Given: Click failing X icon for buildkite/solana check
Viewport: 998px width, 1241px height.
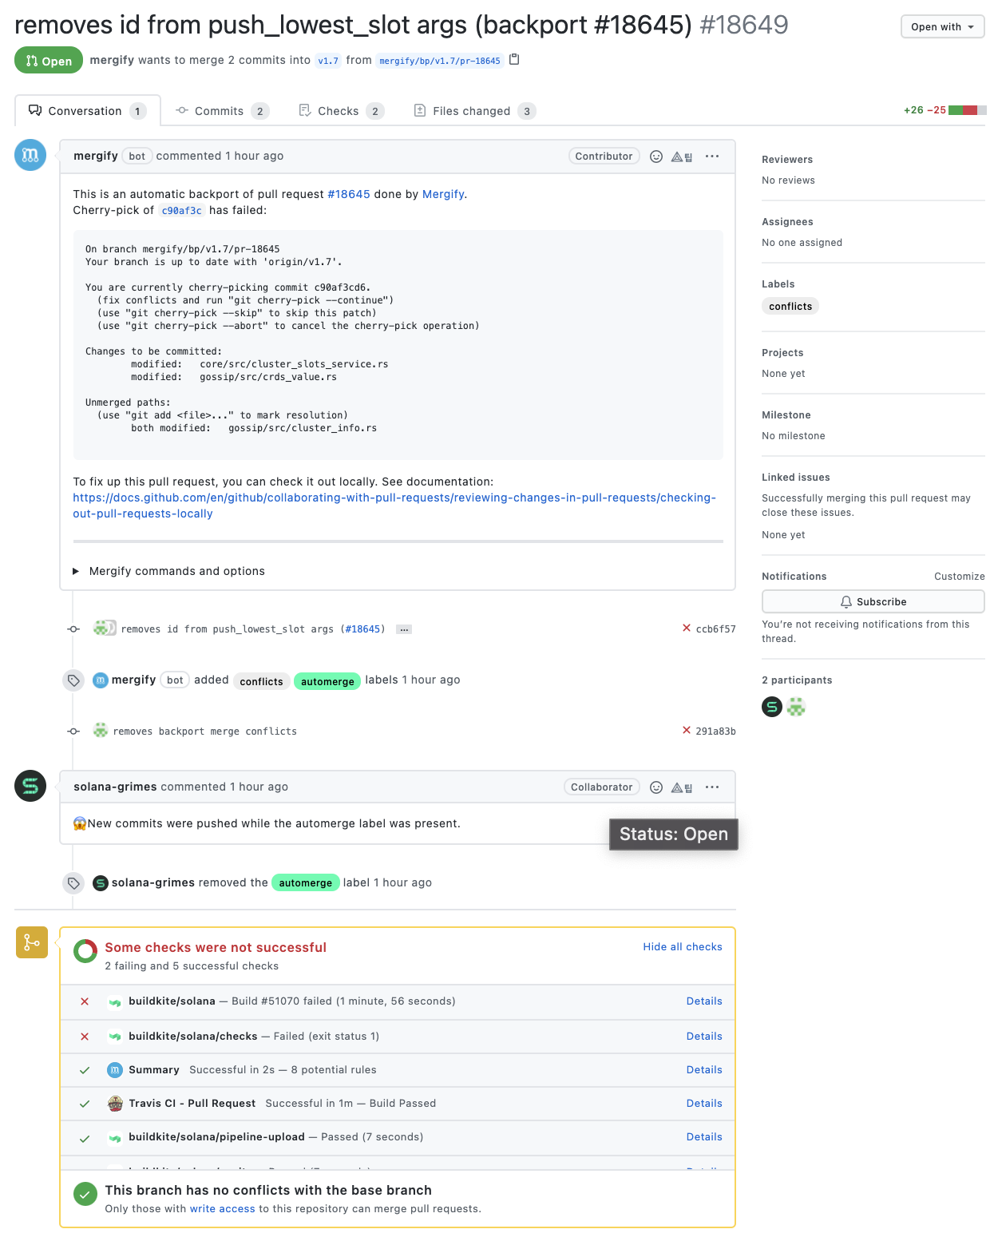Looking at the screenshot, I should coord(85,1001).
